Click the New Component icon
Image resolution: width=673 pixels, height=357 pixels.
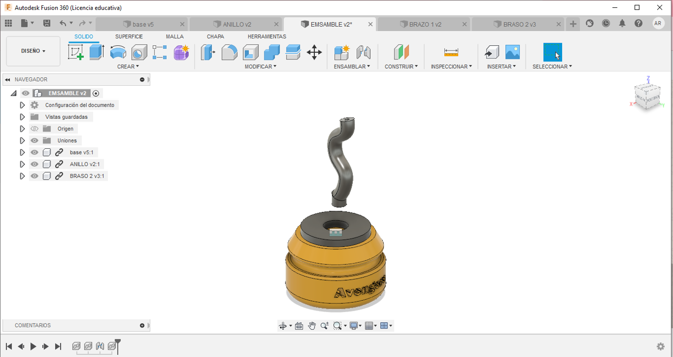click(x=342, y=52)
